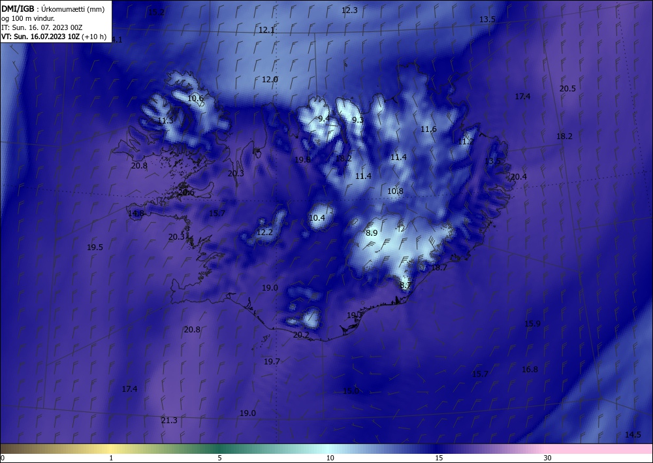The width and height of the screenshot is (653, 463).
Task: Click the 21.3 value on the map
Action: click(x=169, y=420)
